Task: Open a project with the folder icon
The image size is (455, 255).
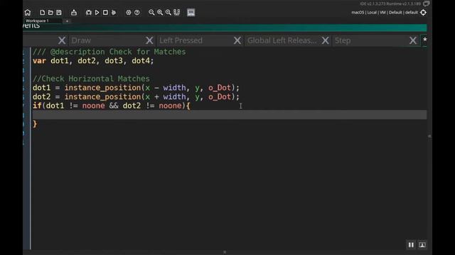Action: pyautogui.click(x=50, y=13)
